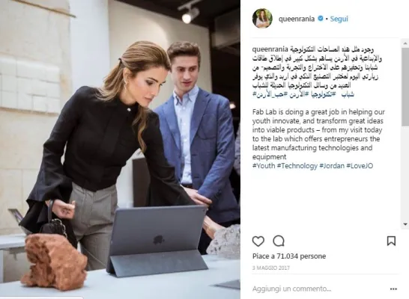The image size is (409, 299).
Task: Open comments via speech bubble icon
Action: click(x=279, y=241)
